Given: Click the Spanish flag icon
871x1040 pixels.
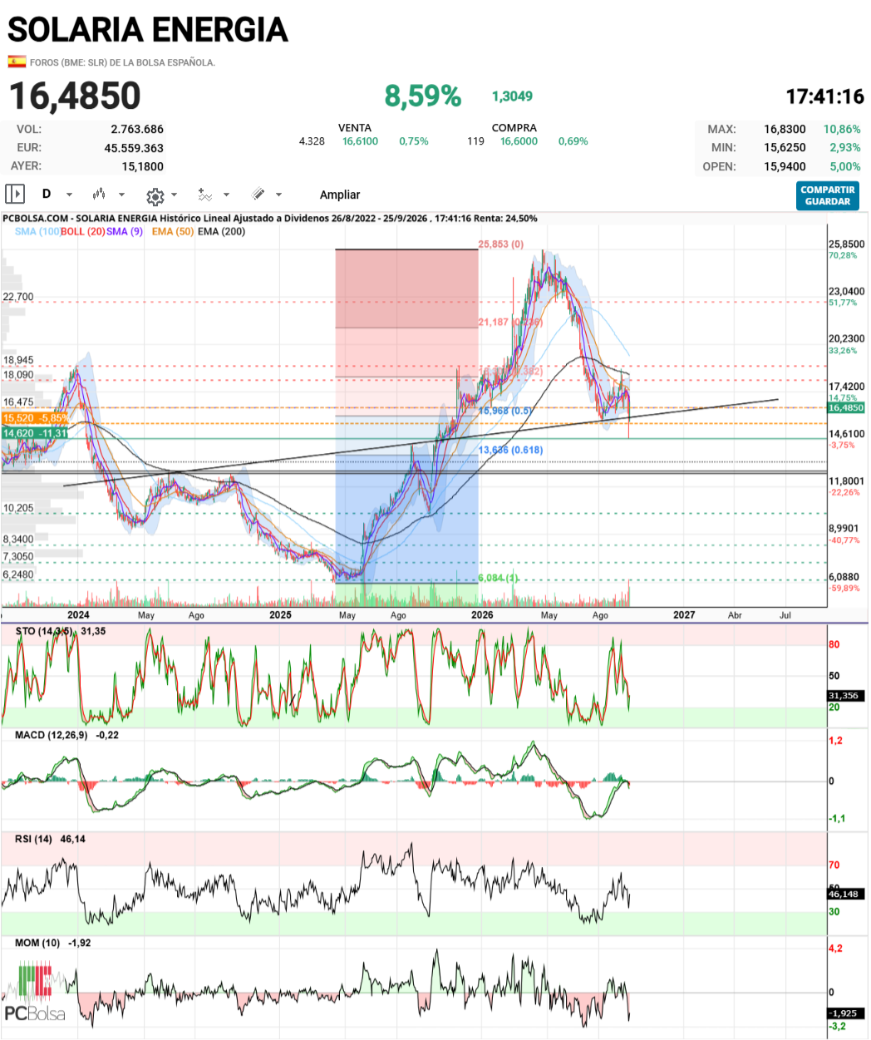Looking at the screenshot, I should click(17, 62).
